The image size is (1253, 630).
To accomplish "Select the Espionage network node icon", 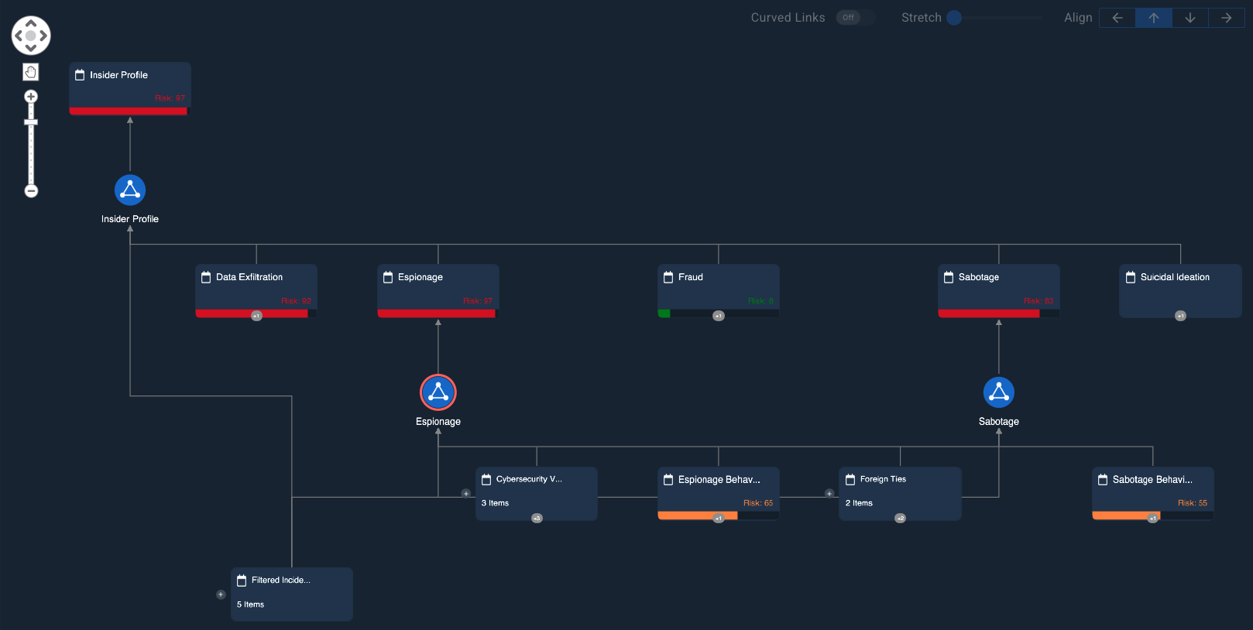I will 438,392.
